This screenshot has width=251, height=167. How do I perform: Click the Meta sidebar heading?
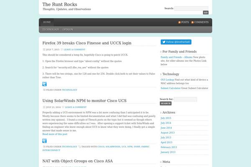166,162
